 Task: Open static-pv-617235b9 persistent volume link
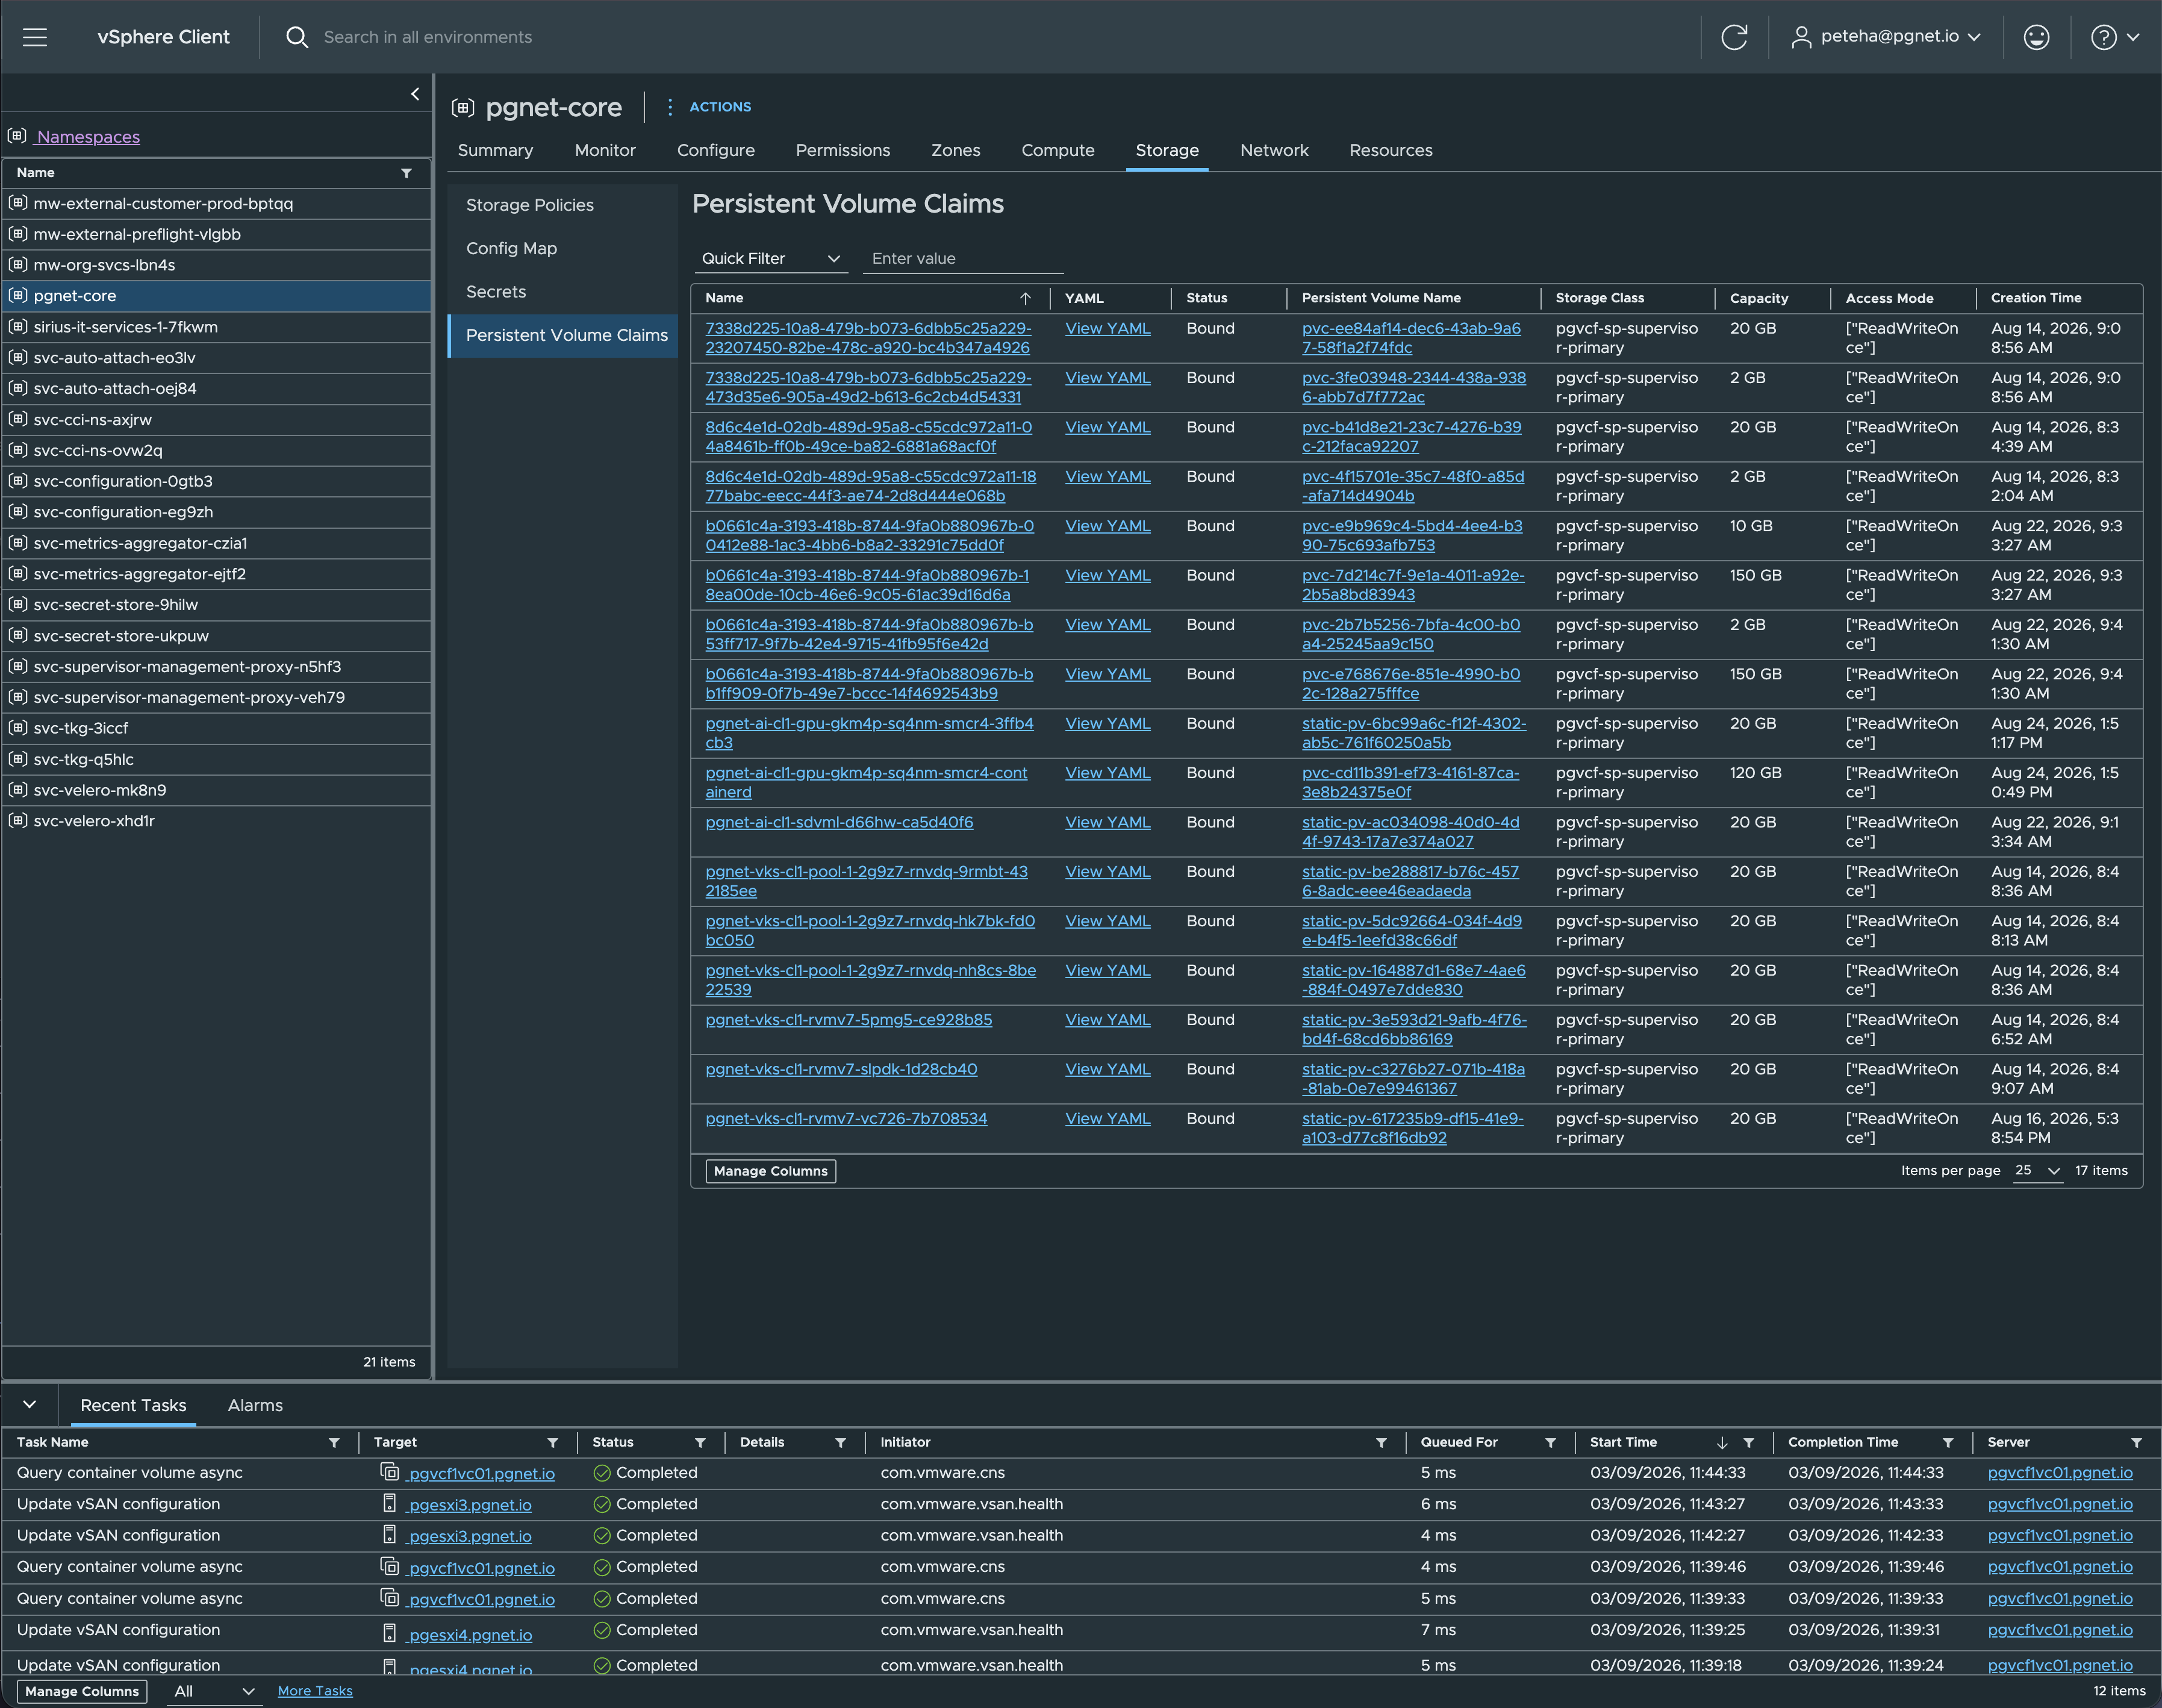1412,1128
